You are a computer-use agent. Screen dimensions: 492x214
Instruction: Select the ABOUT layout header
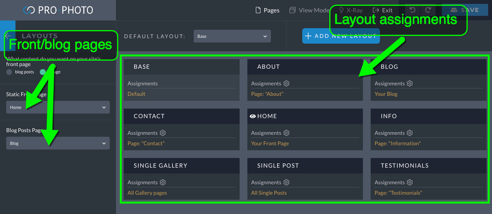[x=305, y=67]
